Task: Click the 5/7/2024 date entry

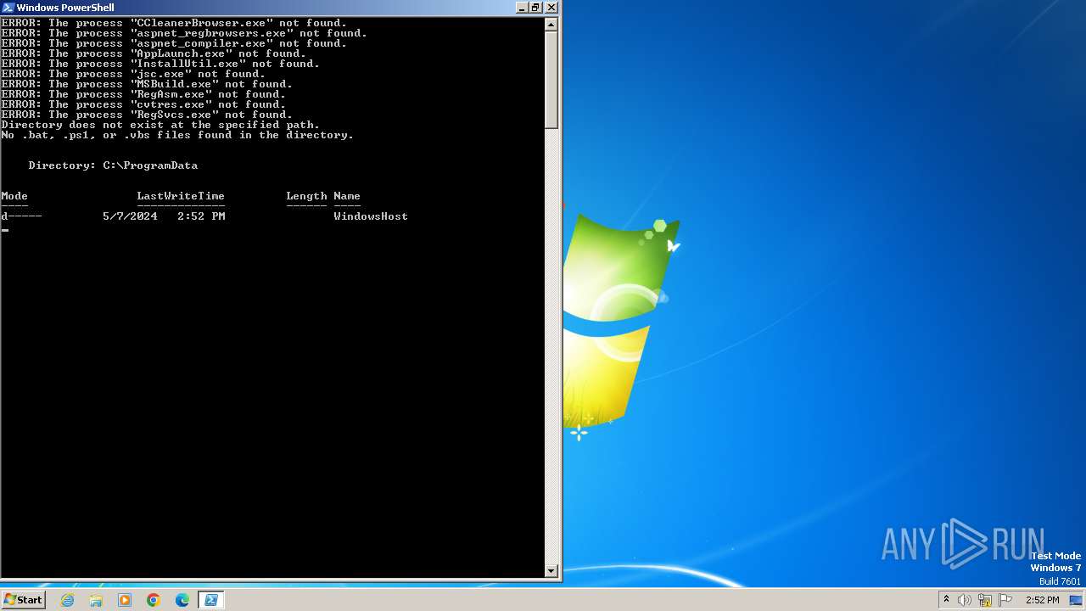Action: (130, 216)
